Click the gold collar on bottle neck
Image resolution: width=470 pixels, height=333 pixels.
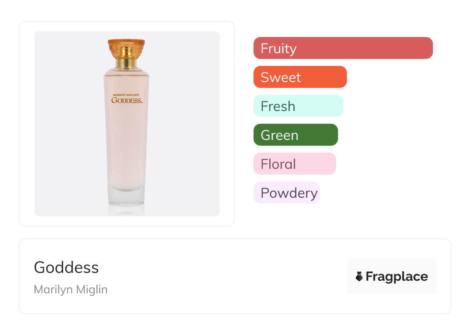pos(126,62)
